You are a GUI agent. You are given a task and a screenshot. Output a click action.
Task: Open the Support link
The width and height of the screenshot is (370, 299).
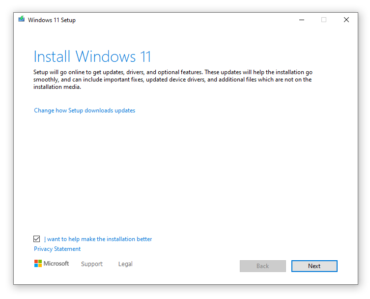pyautogui.click(x=92, y=264)
